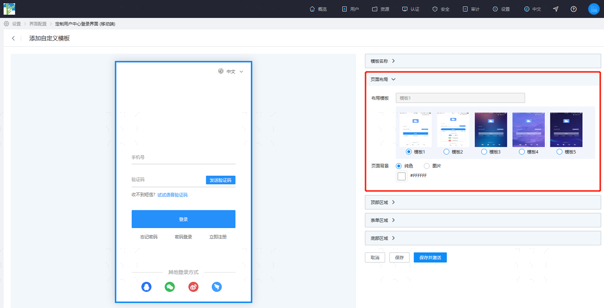Viewport: 604px width, 308px height.
Task: Click the 资源 resources folder icon
Action: 374,9
